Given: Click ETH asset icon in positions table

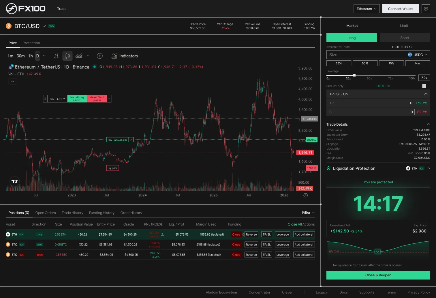Looking at the screenshot, I should tap(8, 234).
